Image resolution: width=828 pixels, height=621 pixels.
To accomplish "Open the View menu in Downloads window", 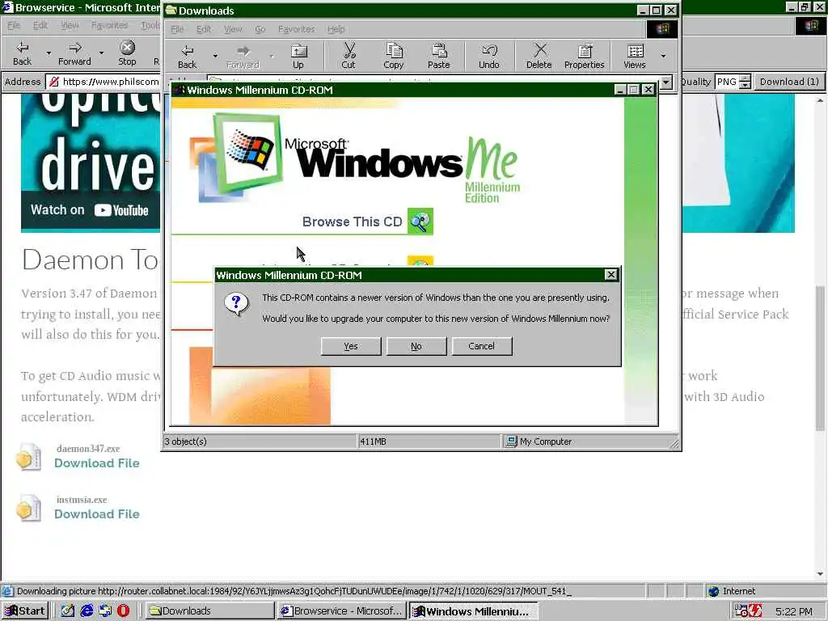I will 233,29.
